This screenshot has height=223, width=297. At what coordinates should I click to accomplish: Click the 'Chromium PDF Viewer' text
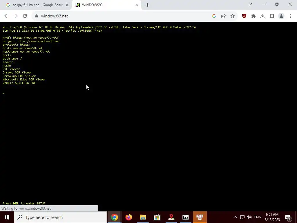click(x=19, y=76)
